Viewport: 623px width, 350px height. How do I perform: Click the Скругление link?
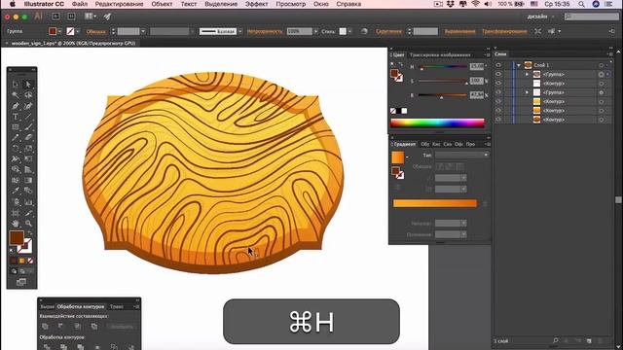pos(388,31)
